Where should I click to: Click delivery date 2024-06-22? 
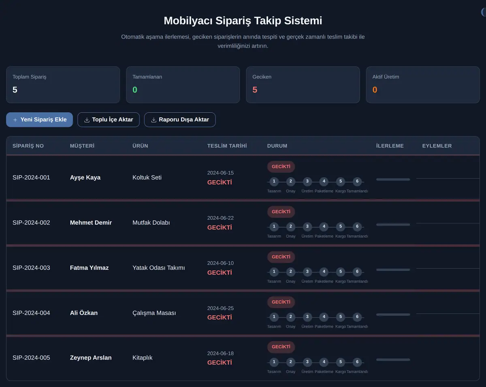pos(220,218)
